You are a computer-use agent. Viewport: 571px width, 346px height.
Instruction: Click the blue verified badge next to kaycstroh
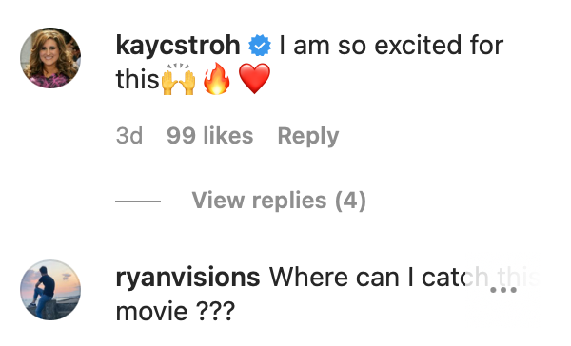point(260,46)
